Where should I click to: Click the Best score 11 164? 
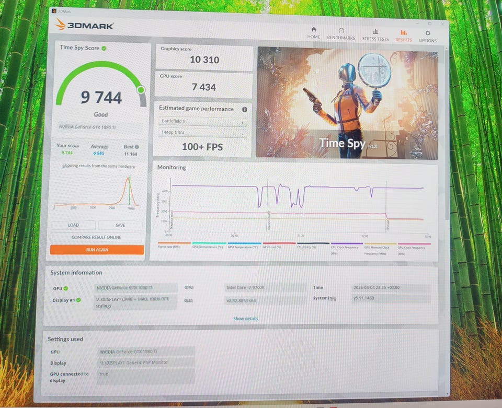(131, 154)
